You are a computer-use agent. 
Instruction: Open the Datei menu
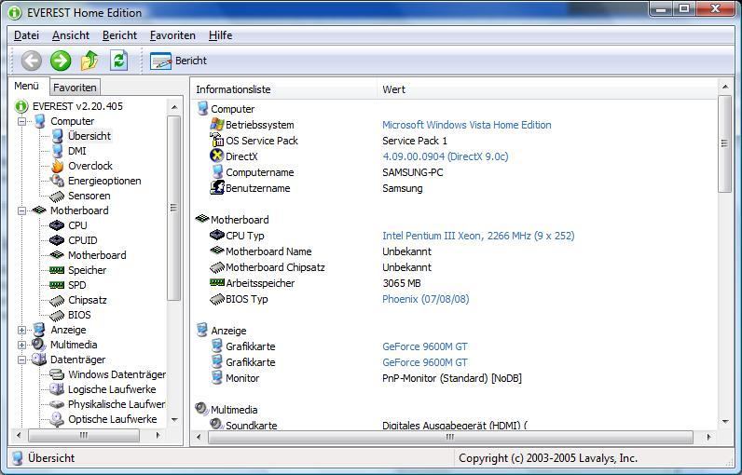coord(26,35)
